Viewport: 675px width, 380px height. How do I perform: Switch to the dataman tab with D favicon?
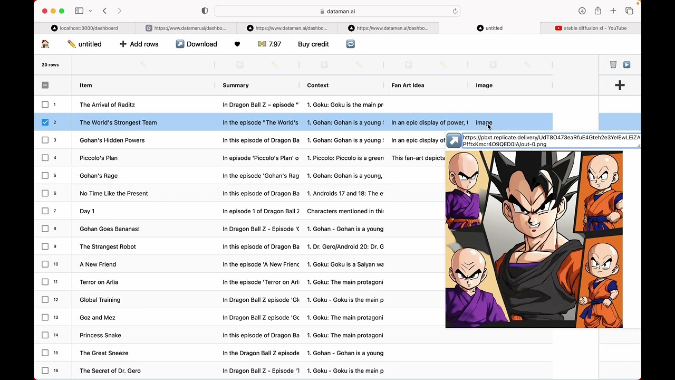(x=186, y=28)
